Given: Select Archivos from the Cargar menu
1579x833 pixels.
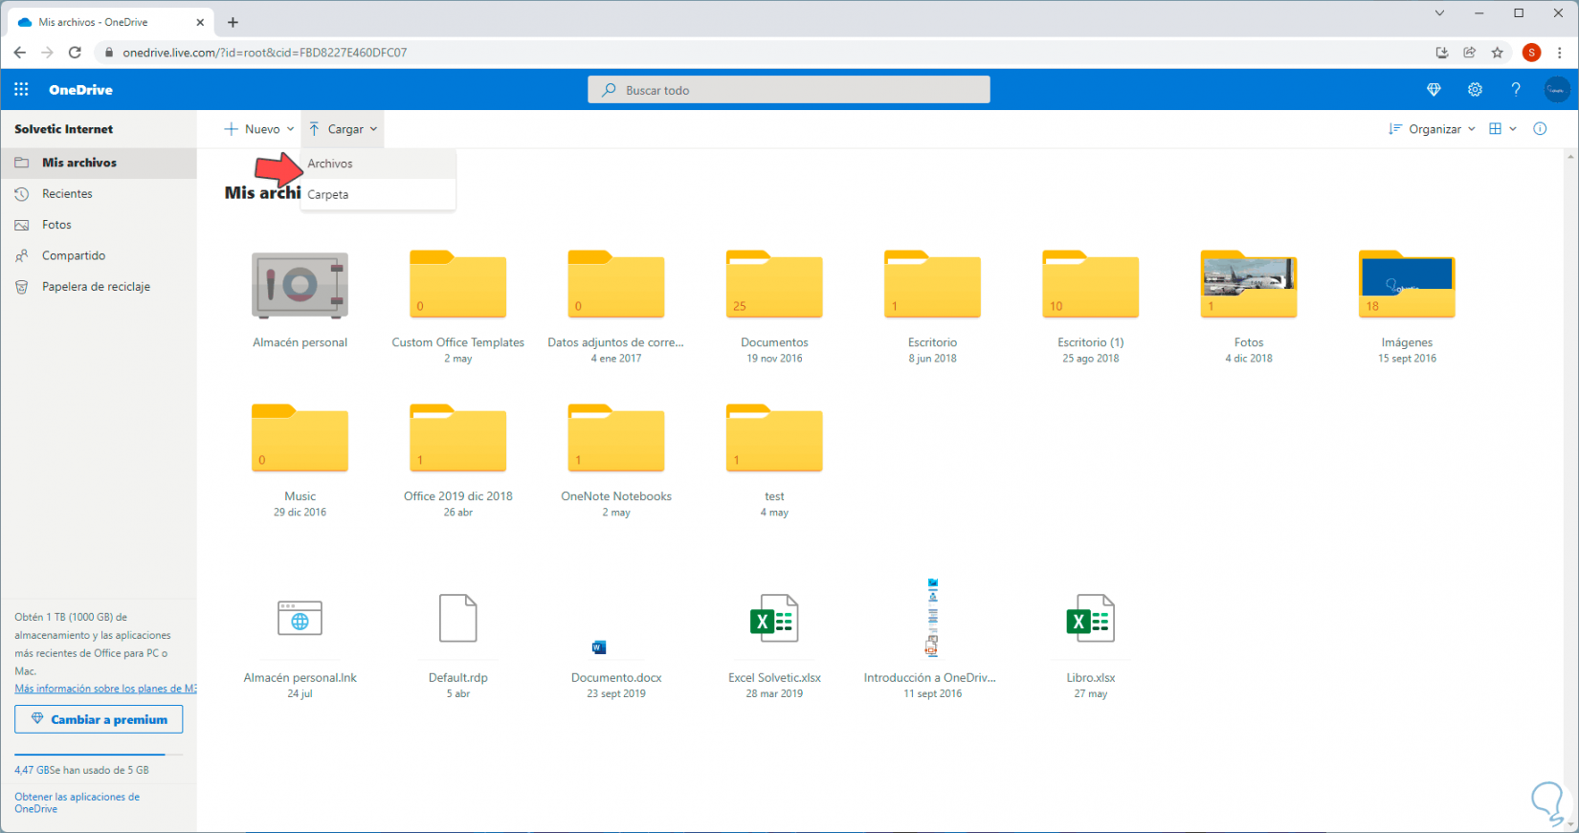Looking at the screenshot, I should tap(378, 164).
